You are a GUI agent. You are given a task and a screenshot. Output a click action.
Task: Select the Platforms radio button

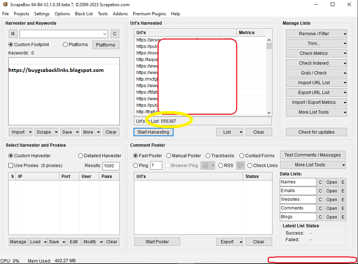(x=65, y=45)
